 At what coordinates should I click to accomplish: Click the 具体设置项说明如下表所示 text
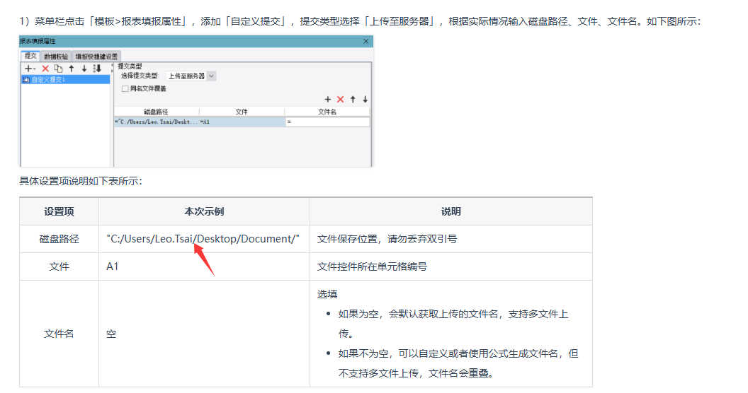tap(81, 181)
